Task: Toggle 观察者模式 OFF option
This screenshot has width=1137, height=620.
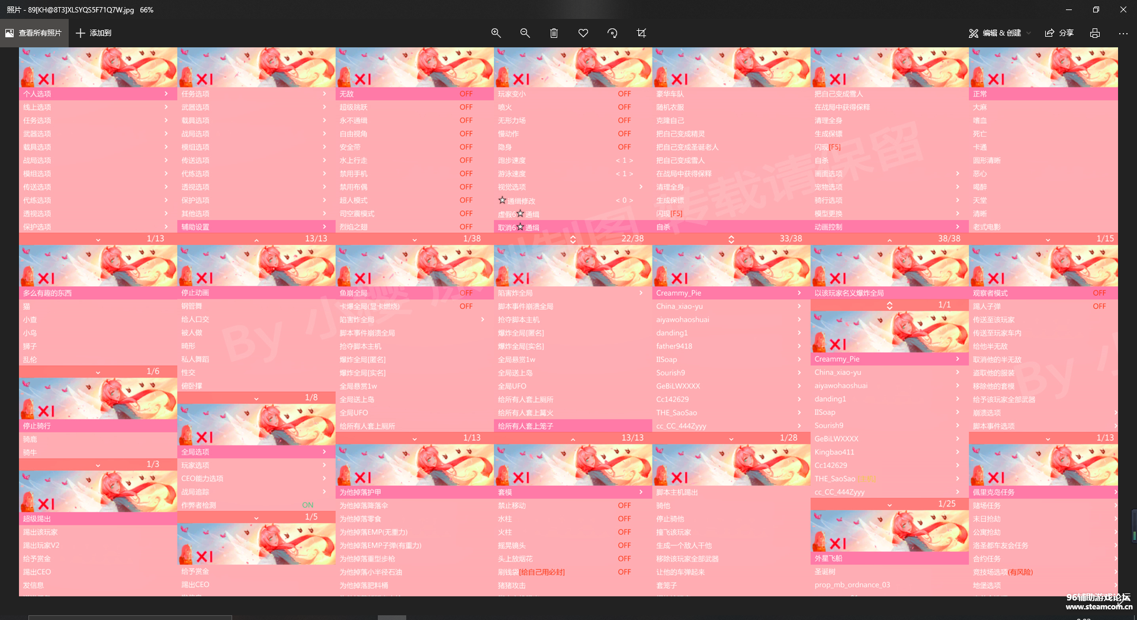Action: point(1099,293)
